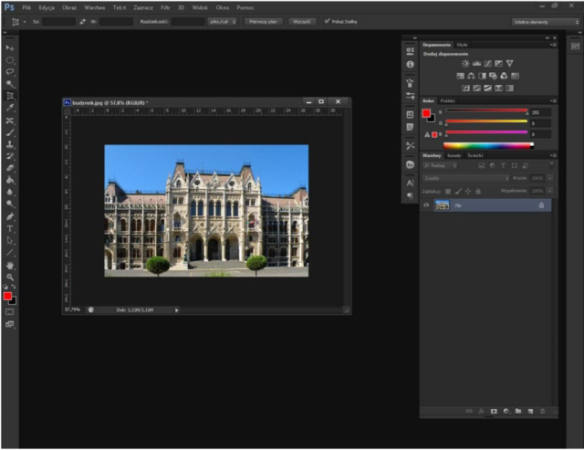Switch to the Kanały tab

[454, 155]
